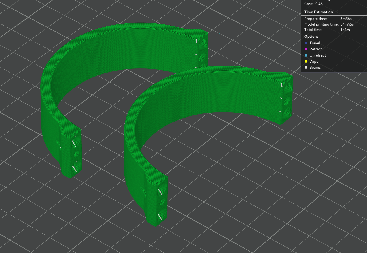Screen dimensions: 367x253
Task: Click the Cost value 0.46
Action: tap(319, 4)
